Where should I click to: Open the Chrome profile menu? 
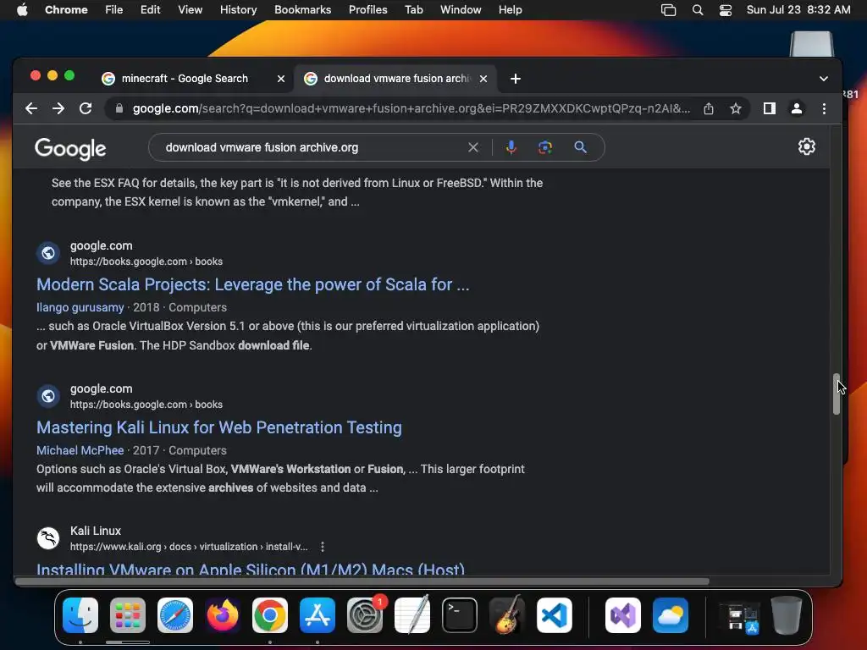coord(796,108)
